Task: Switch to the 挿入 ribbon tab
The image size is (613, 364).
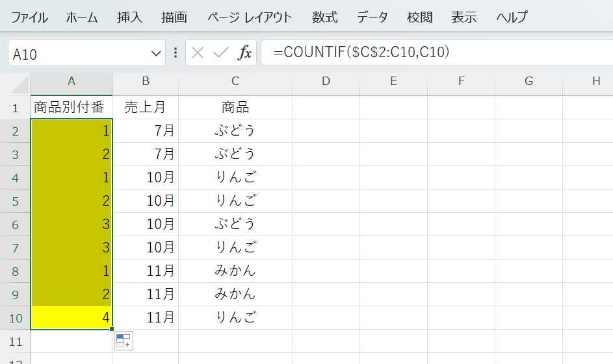Action: tap(129, 18)
